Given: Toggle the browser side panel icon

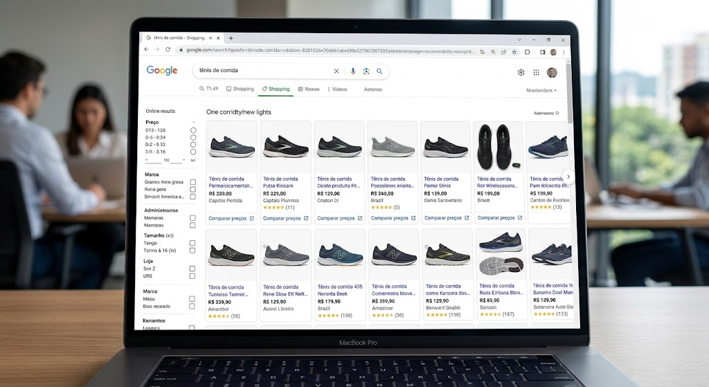Looking at the screenshot, I should [543, 52].
